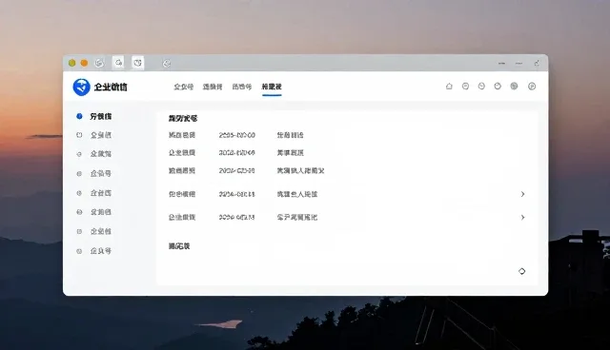Viewport: 610px width, 350px height.
Task: Click the header icon right after the home icon
Action: [465, 87]
